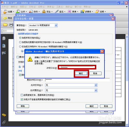This screenshot has width=129, height=127.
Task: Close the document with menu bar X
Action: (x=127, y=7)
